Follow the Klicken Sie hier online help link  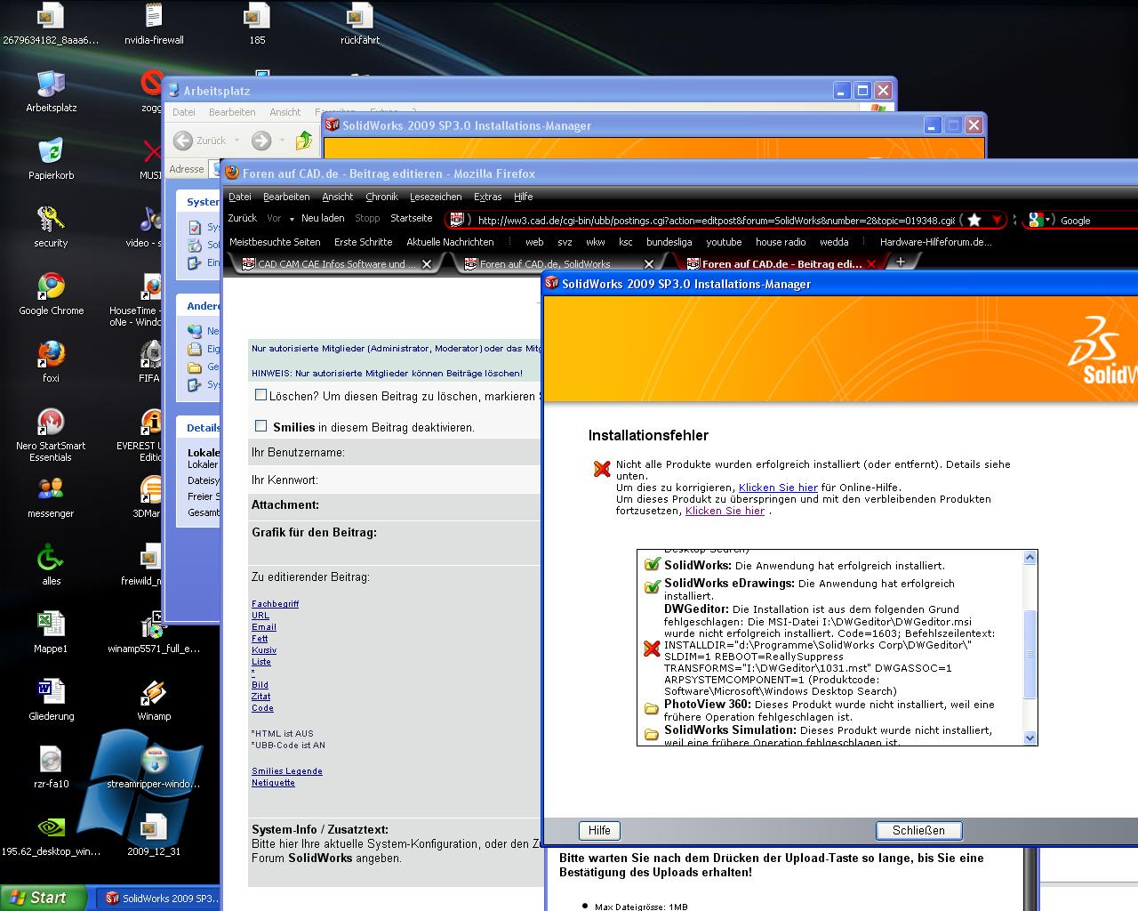[x=778, y=488]
